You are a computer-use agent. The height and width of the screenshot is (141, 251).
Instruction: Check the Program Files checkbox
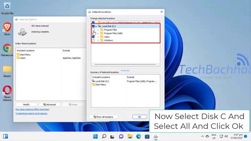point(93,30)
